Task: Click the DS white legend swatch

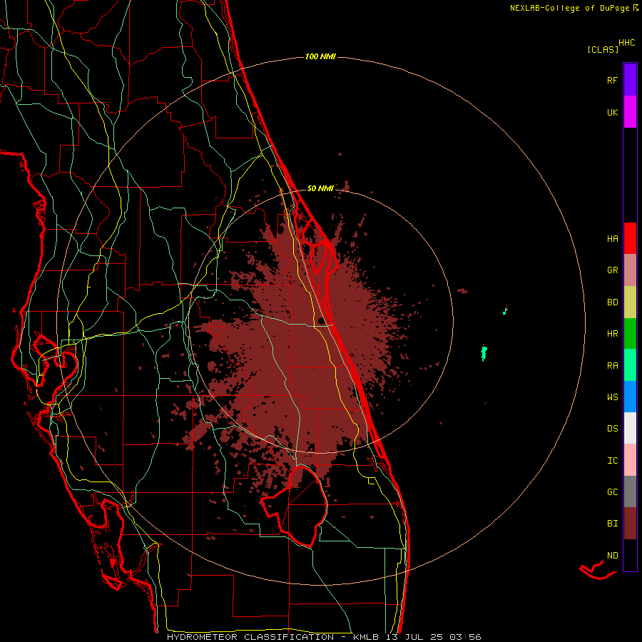Action: [x=630, y=428]
